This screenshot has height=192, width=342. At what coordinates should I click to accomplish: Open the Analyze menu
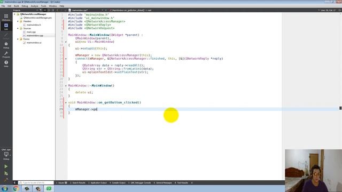pos(34,6)
